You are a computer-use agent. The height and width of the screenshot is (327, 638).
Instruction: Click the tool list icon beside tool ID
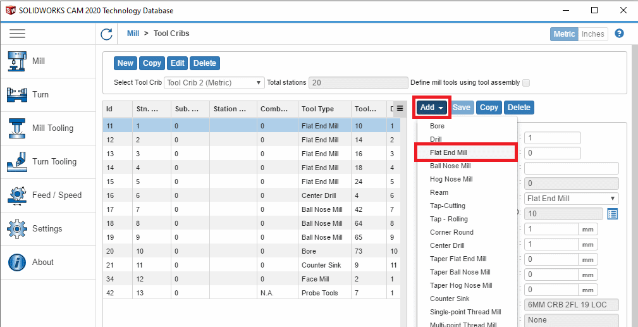(x=612, y=214)
